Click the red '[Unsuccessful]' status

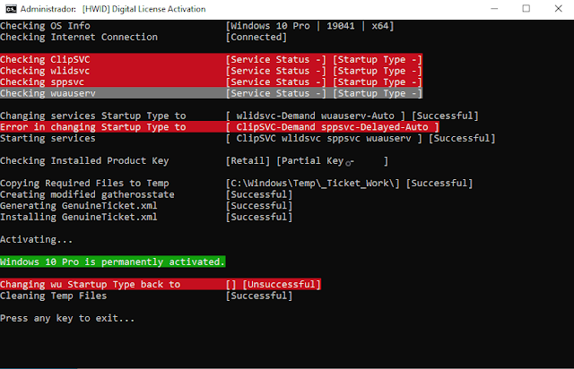pos(282,285)
